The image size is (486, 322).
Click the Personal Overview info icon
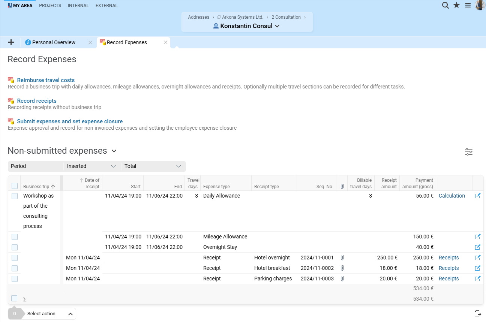pyautogui.click(x=28, y=42)
